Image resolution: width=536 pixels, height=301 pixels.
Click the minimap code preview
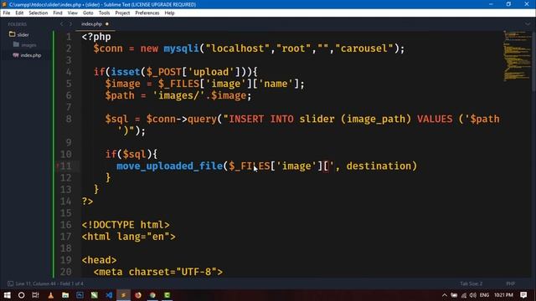tap(517, 56)
